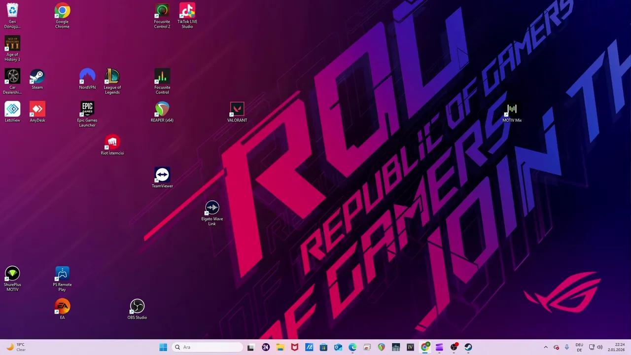Select Epic Games Launcher icon
Screen dimensions: 631x355
tap(87, 114)
